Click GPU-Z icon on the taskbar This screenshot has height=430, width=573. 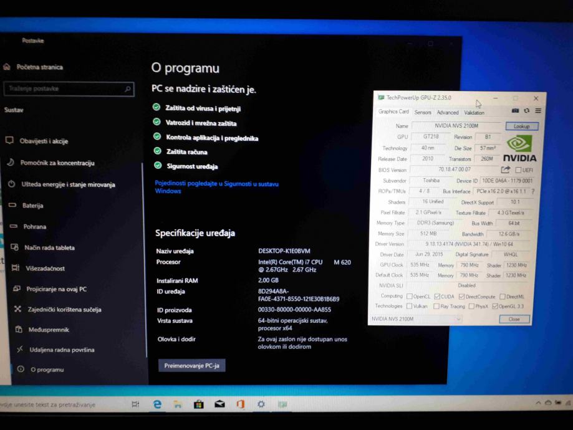click(282, 404)
